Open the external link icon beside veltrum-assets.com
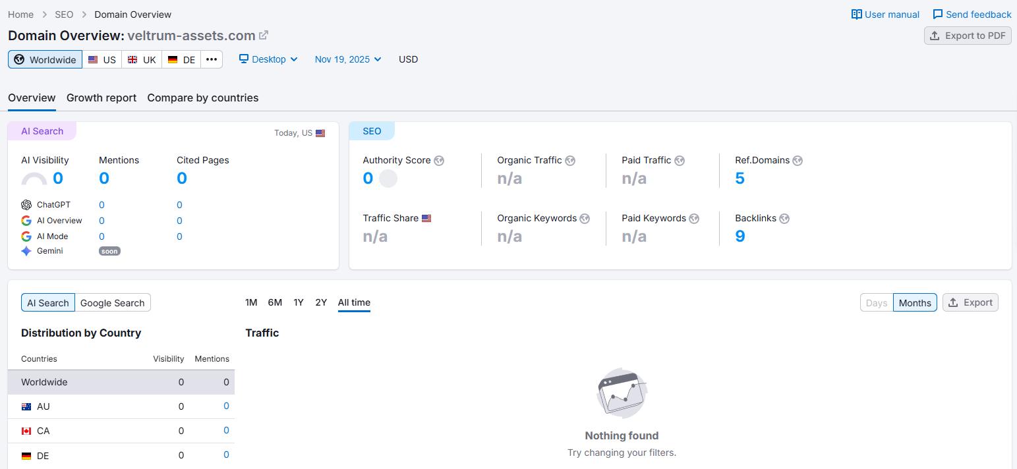The width and height of the screenshot is (1017, 469). pos(264,35)
